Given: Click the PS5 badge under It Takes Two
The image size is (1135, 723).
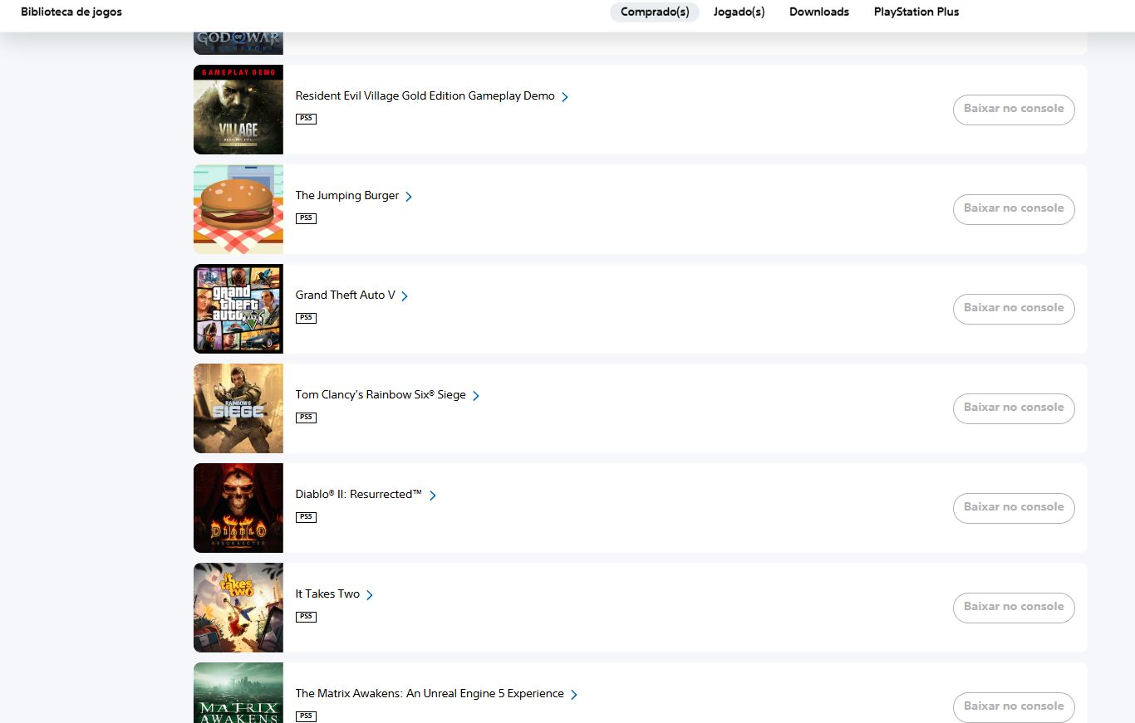Looking at the screenshot, I should click(x=306, y=617).
